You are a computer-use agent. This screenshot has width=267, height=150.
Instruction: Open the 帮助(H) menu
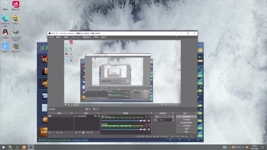104,37
